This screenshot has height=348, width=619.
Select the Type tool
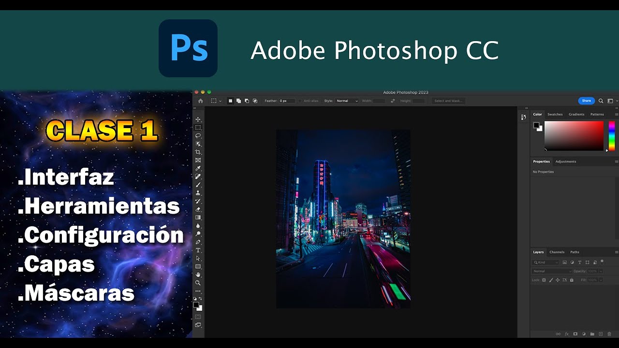coord(198,250)
